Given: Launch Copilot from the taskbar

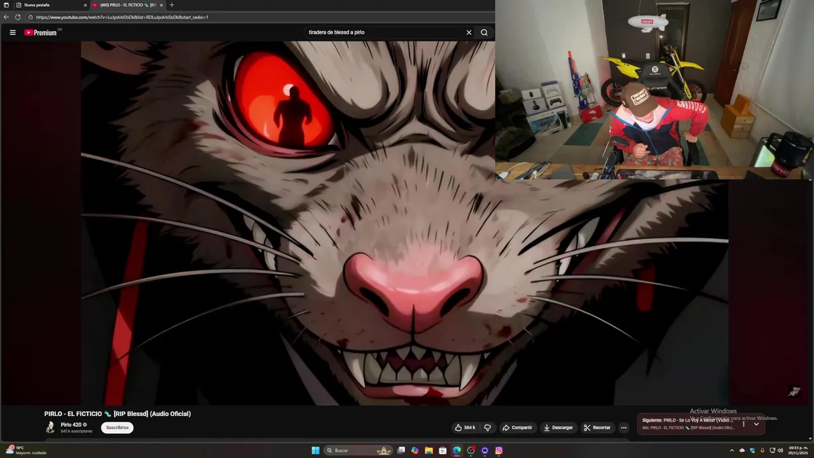Looking at the screenshot, I should 415,450.
